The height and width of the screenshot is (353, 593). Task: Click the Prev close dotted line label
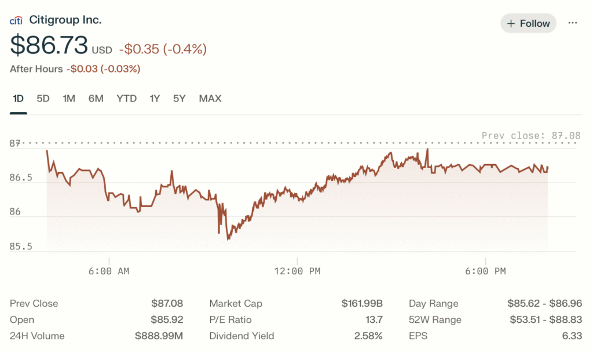click(530, 136)
